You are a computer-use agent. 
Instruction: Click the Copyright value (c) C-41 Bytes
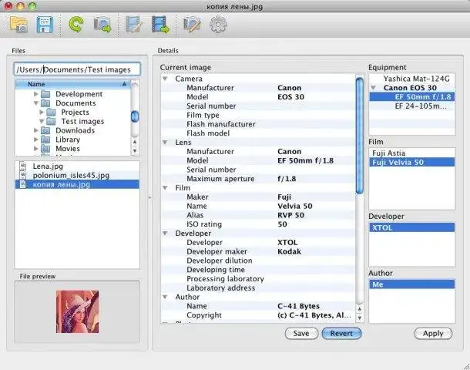[314, 315]
